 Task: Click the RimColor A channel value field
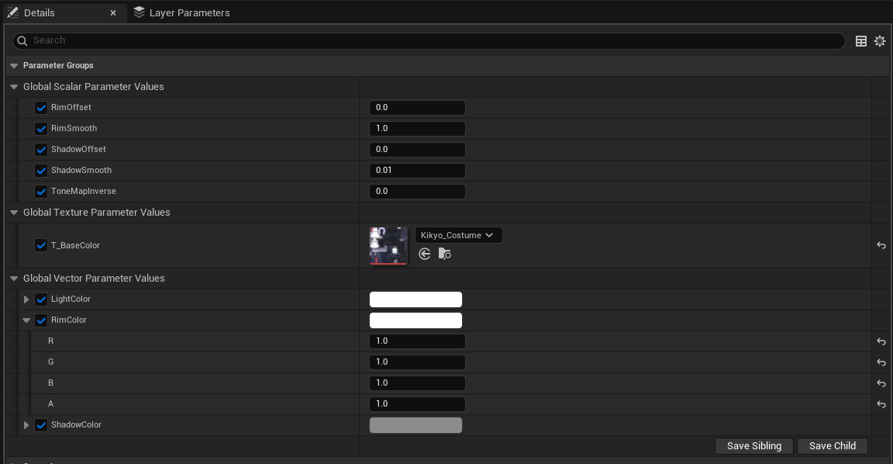pos(418,404)
